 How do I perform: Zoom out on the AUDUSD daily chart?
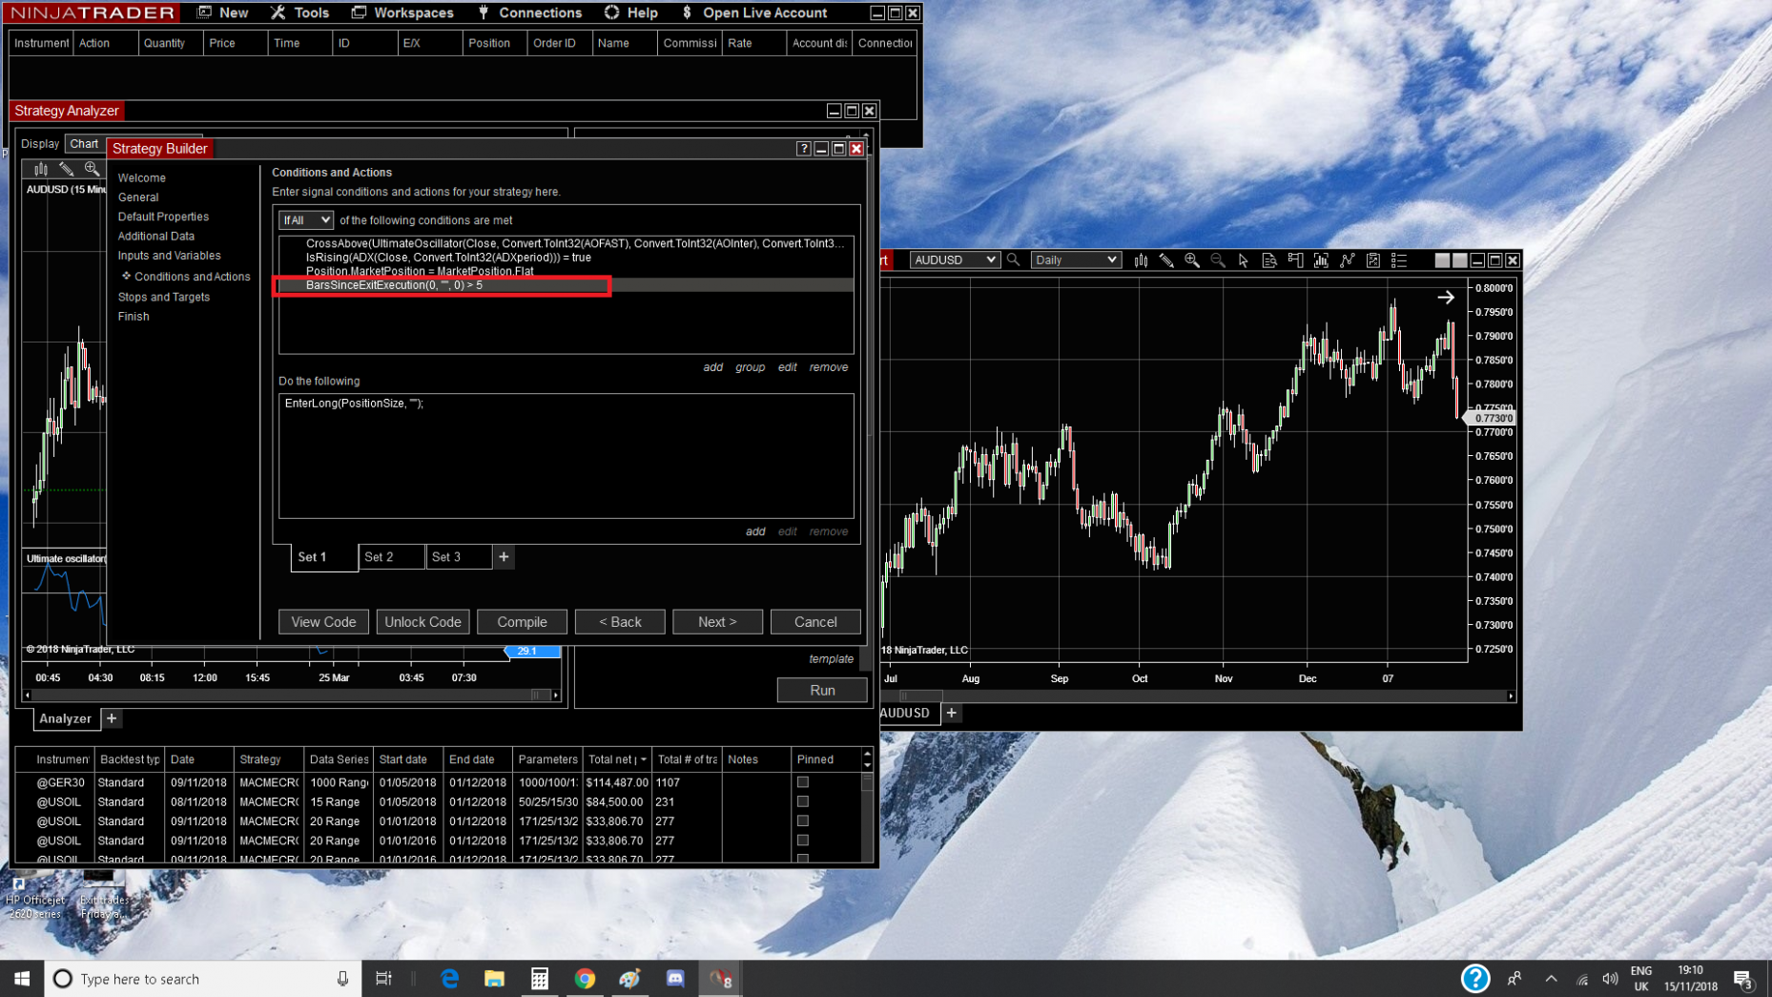click(x=1218, y=260)
